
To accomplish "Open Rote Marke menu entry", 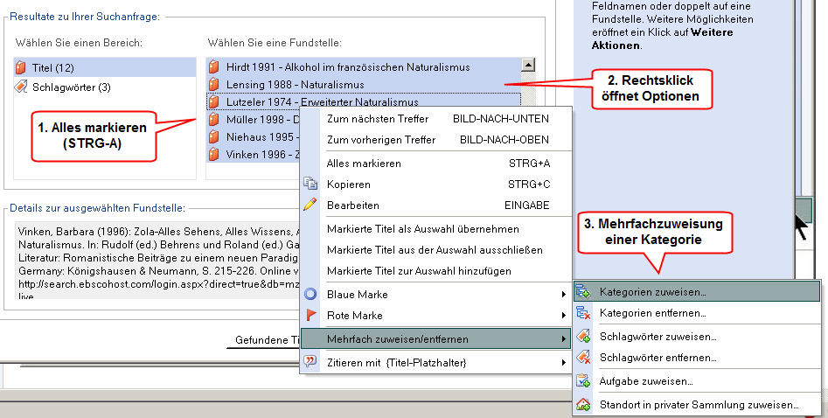I will pos(436,316).
